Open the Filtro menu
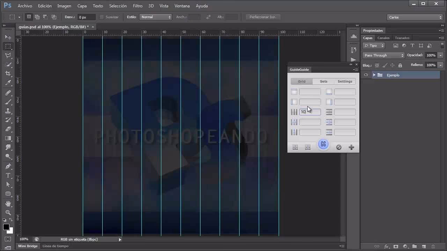The image size is (447, 251). click(x=138, y=6)
